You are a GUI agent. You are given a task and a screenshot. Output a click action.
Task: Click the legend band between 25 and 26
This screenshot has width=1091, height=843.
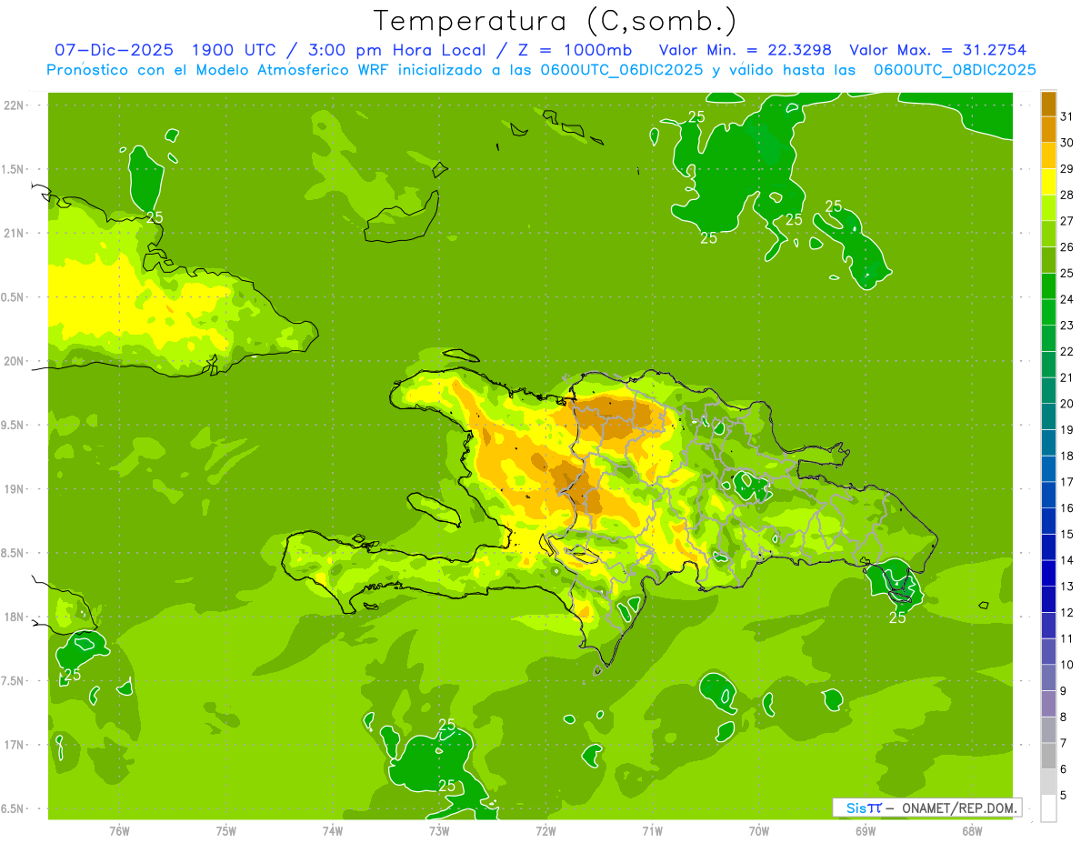coord(1048,261)
